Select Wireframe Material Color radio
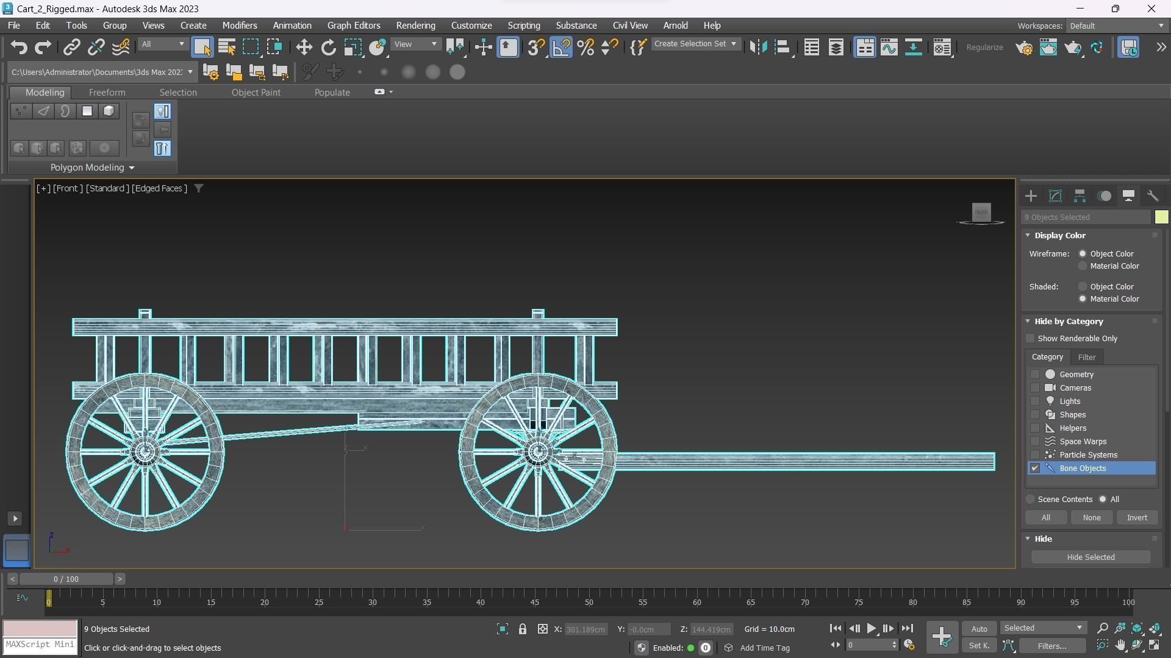This screenshot has width=1171, height=658. tap(1083, 266)
